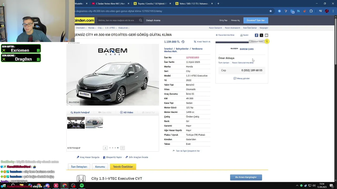Viewport: 337px width, 189px height.
Task: Click the Büyük Fotoğraf tab
Action: (80, 112)
